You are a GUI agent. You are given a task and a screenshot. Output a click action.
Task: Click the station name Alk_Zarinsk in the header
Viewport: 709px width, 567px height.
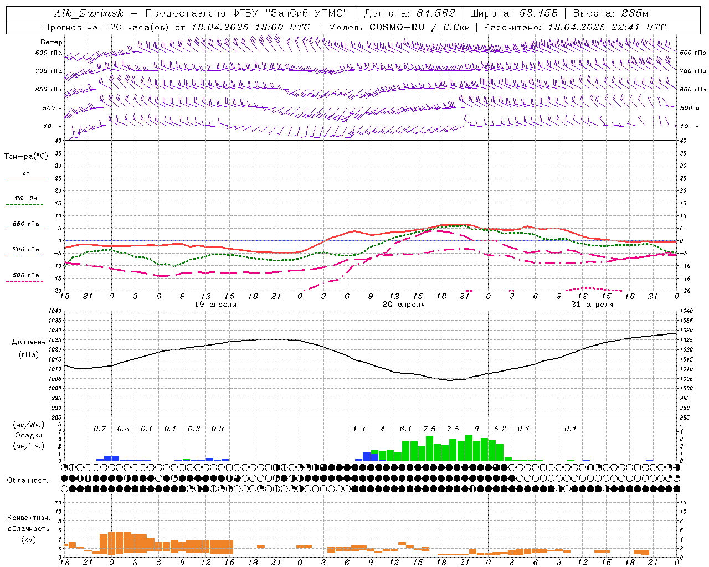[89, 13]
